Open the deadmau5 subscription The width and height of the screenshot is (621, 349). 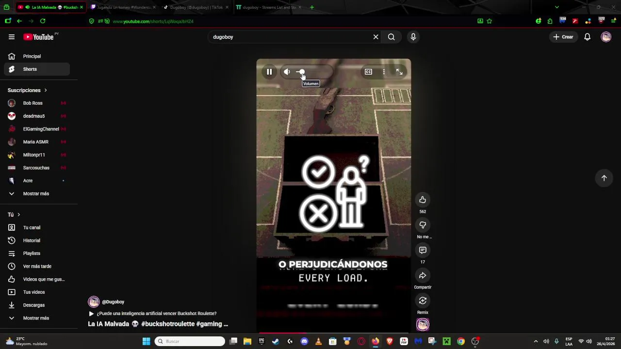[x=37, y=116]
